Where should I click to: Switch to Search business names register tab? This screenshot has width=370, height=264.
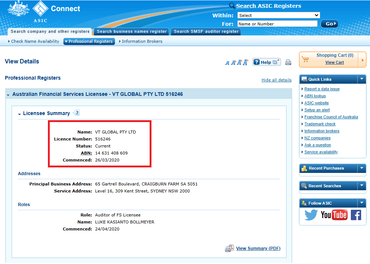pyautogui.click(x=132, y=31)
